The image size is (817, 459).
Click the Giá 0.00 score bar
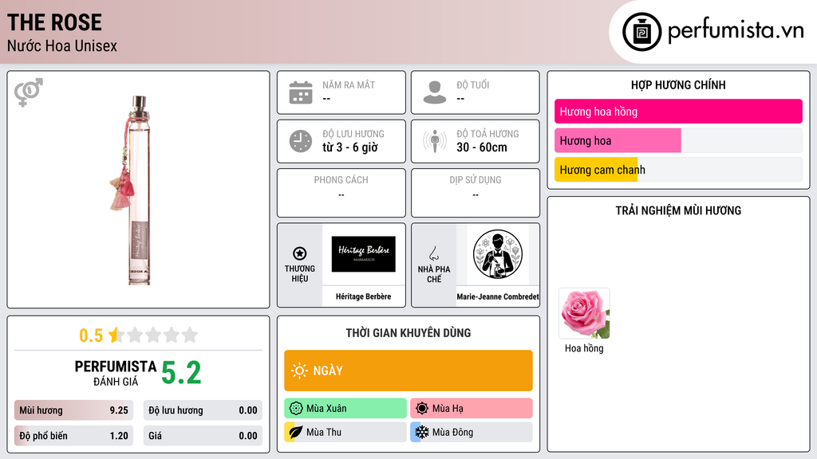click(203, 436)
